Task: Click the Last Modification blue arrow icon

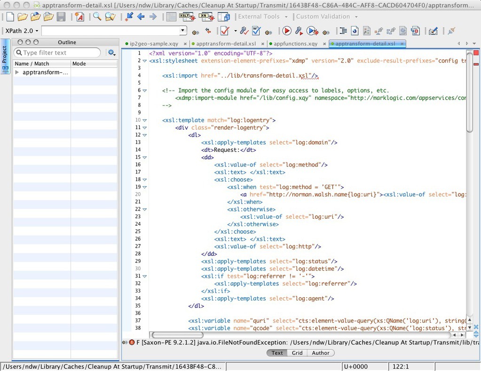Action: coord(129,16)
